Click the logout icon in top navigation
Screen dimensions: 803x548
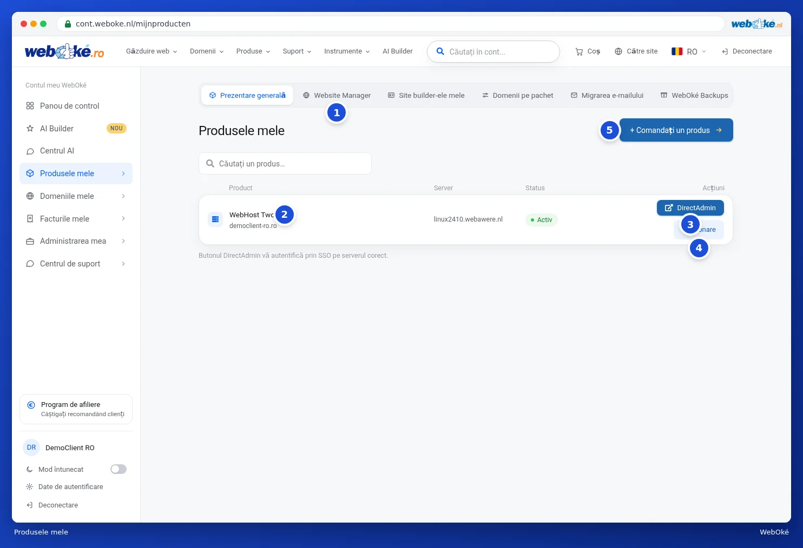pos(725,51)
